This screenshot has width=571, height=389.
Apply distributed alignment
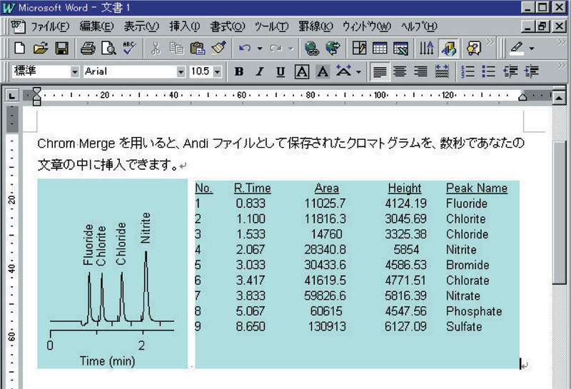click(x=442, y=72)
